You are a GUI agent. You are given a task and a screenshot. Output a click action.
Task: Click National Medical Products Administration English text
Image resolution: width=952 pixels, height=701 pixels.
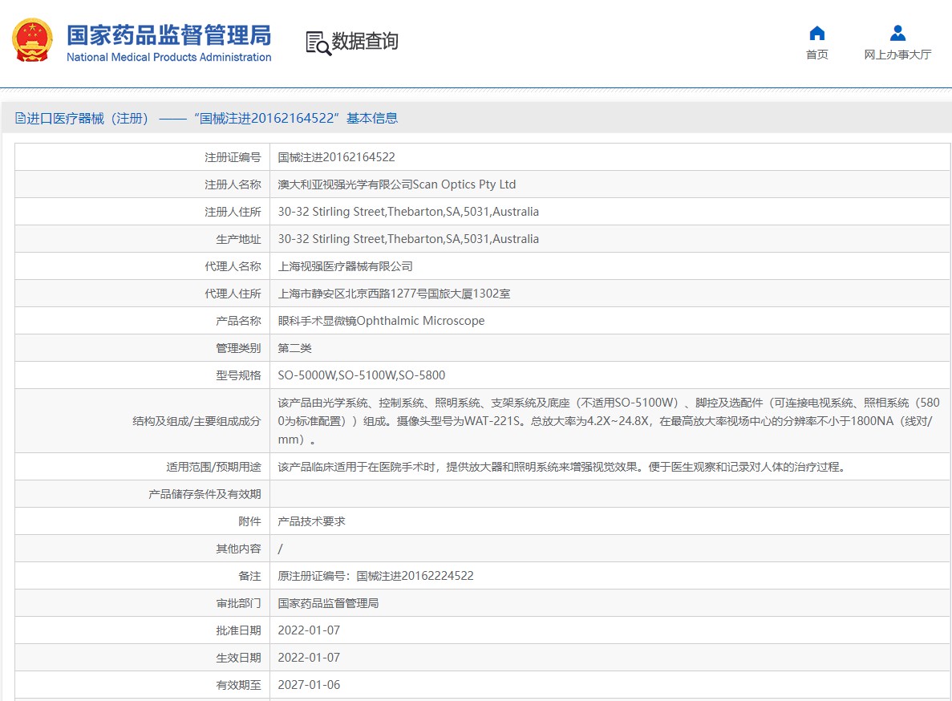(168, 58)
